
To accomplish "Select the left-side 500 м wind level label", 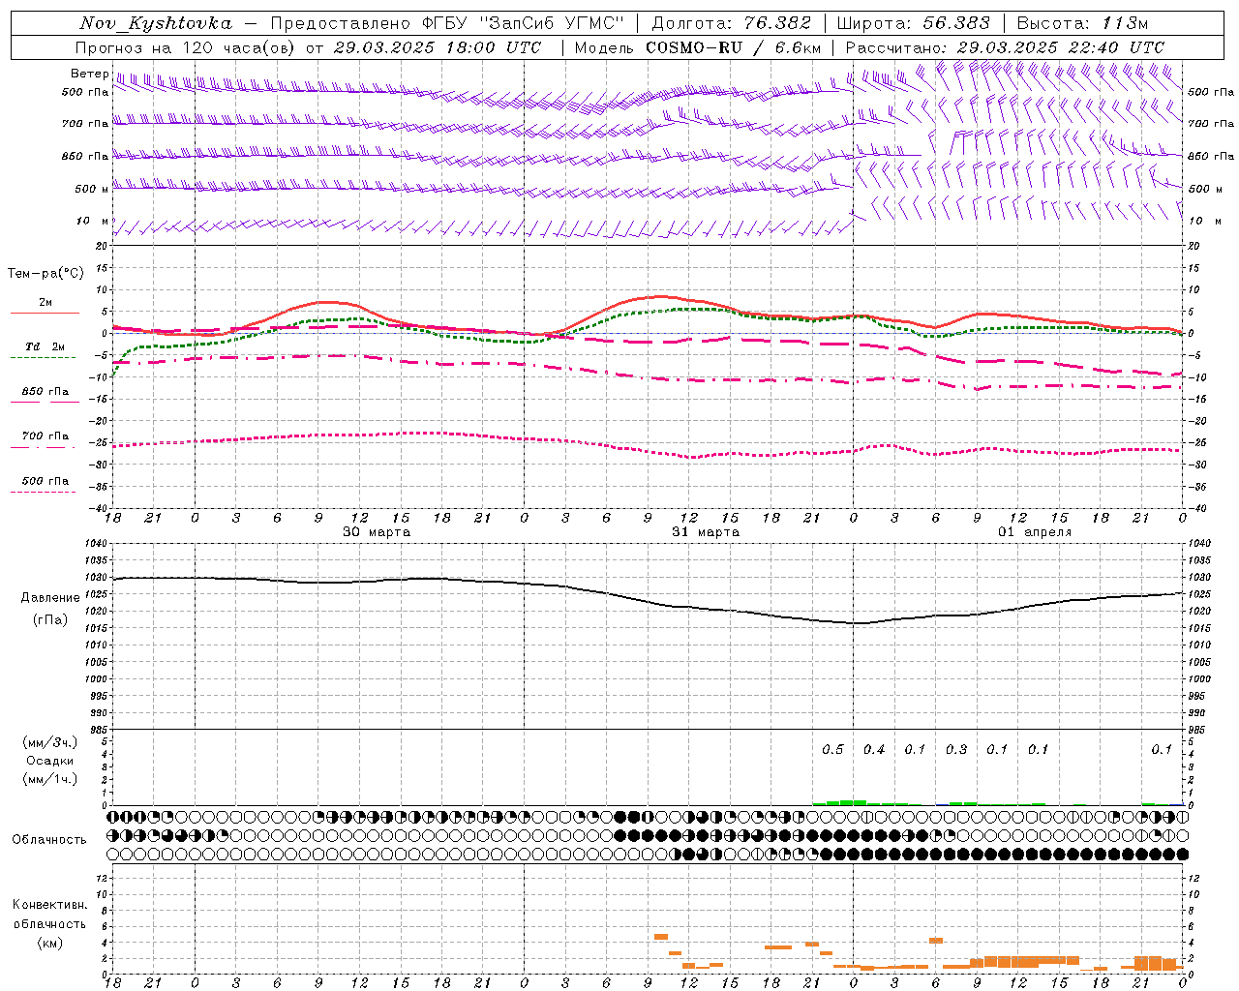I will pos(92,189).
